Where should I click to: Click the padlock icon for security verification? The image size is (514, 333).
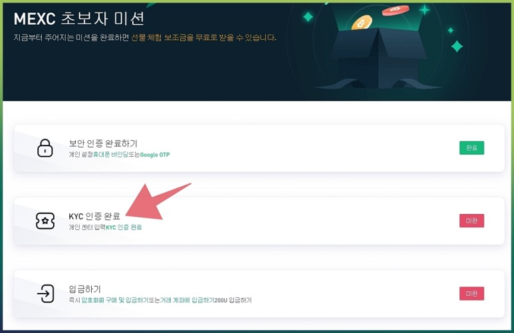tap(45, 148)
